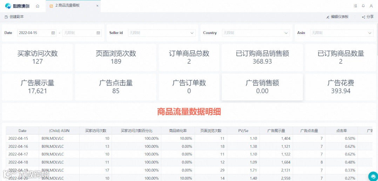Close the 2.商品流量看板 tab
The height and width of the screenshot is (181, 378).
point(97,6)
